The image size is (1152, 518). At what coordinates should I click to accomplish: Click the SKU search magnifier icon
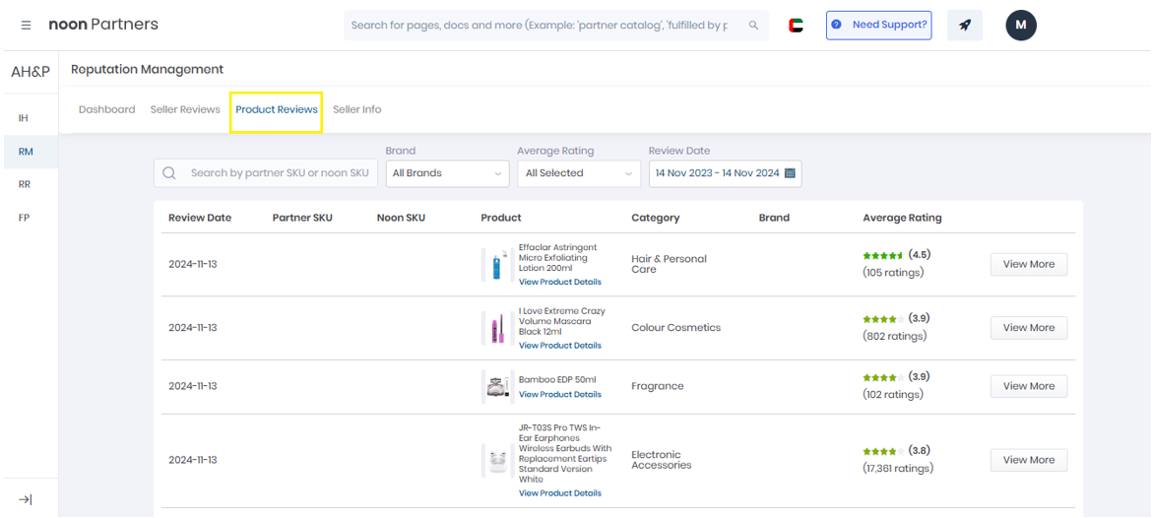tap(169, 173)
